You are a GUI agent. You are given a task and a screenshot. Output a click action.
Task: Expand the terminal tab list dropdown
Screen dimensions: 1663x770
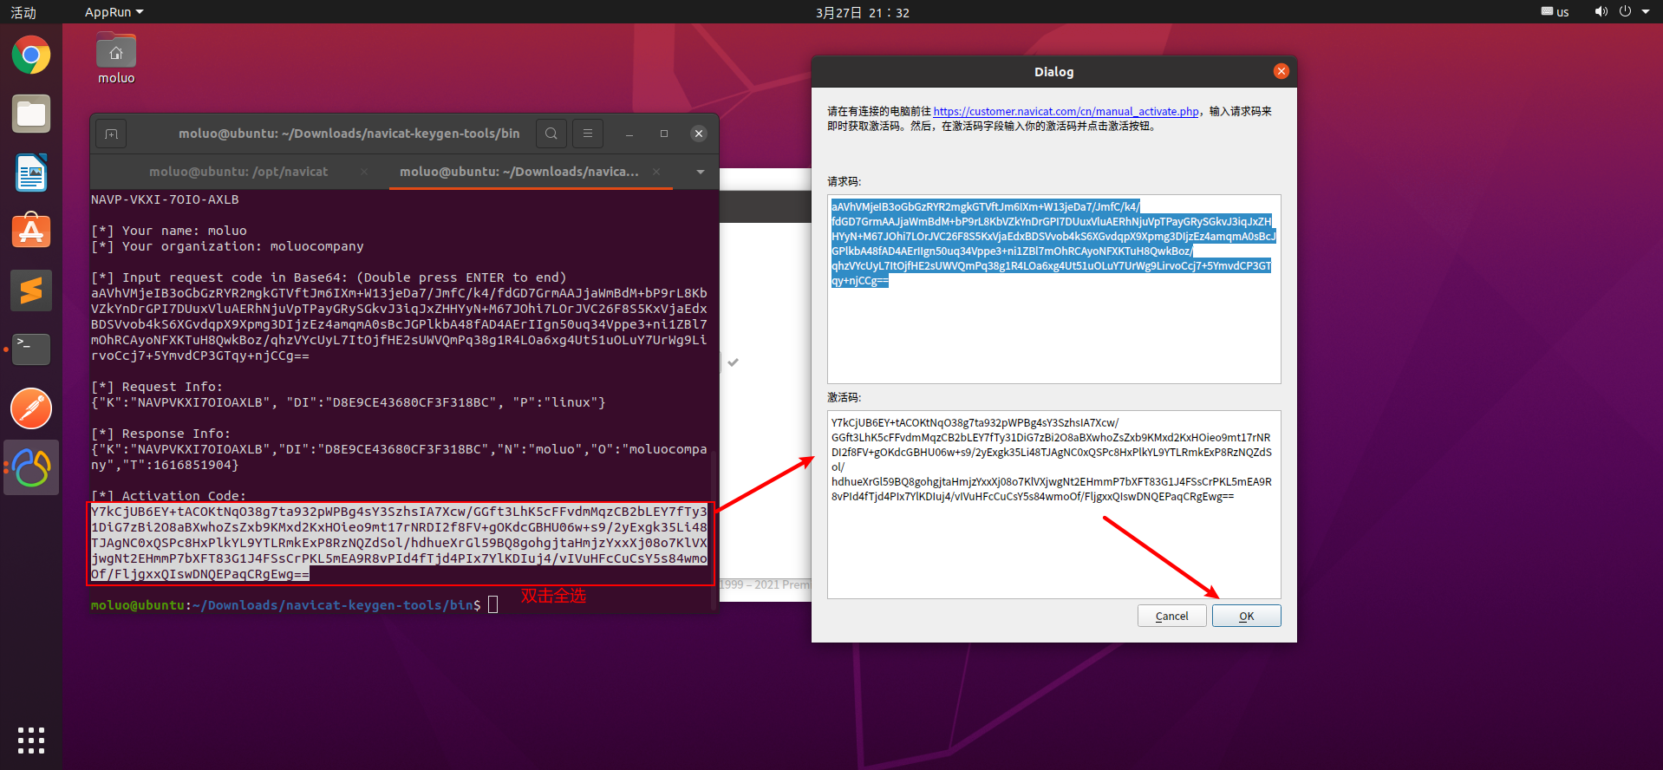pyautogui.click(x=701, y=172)
